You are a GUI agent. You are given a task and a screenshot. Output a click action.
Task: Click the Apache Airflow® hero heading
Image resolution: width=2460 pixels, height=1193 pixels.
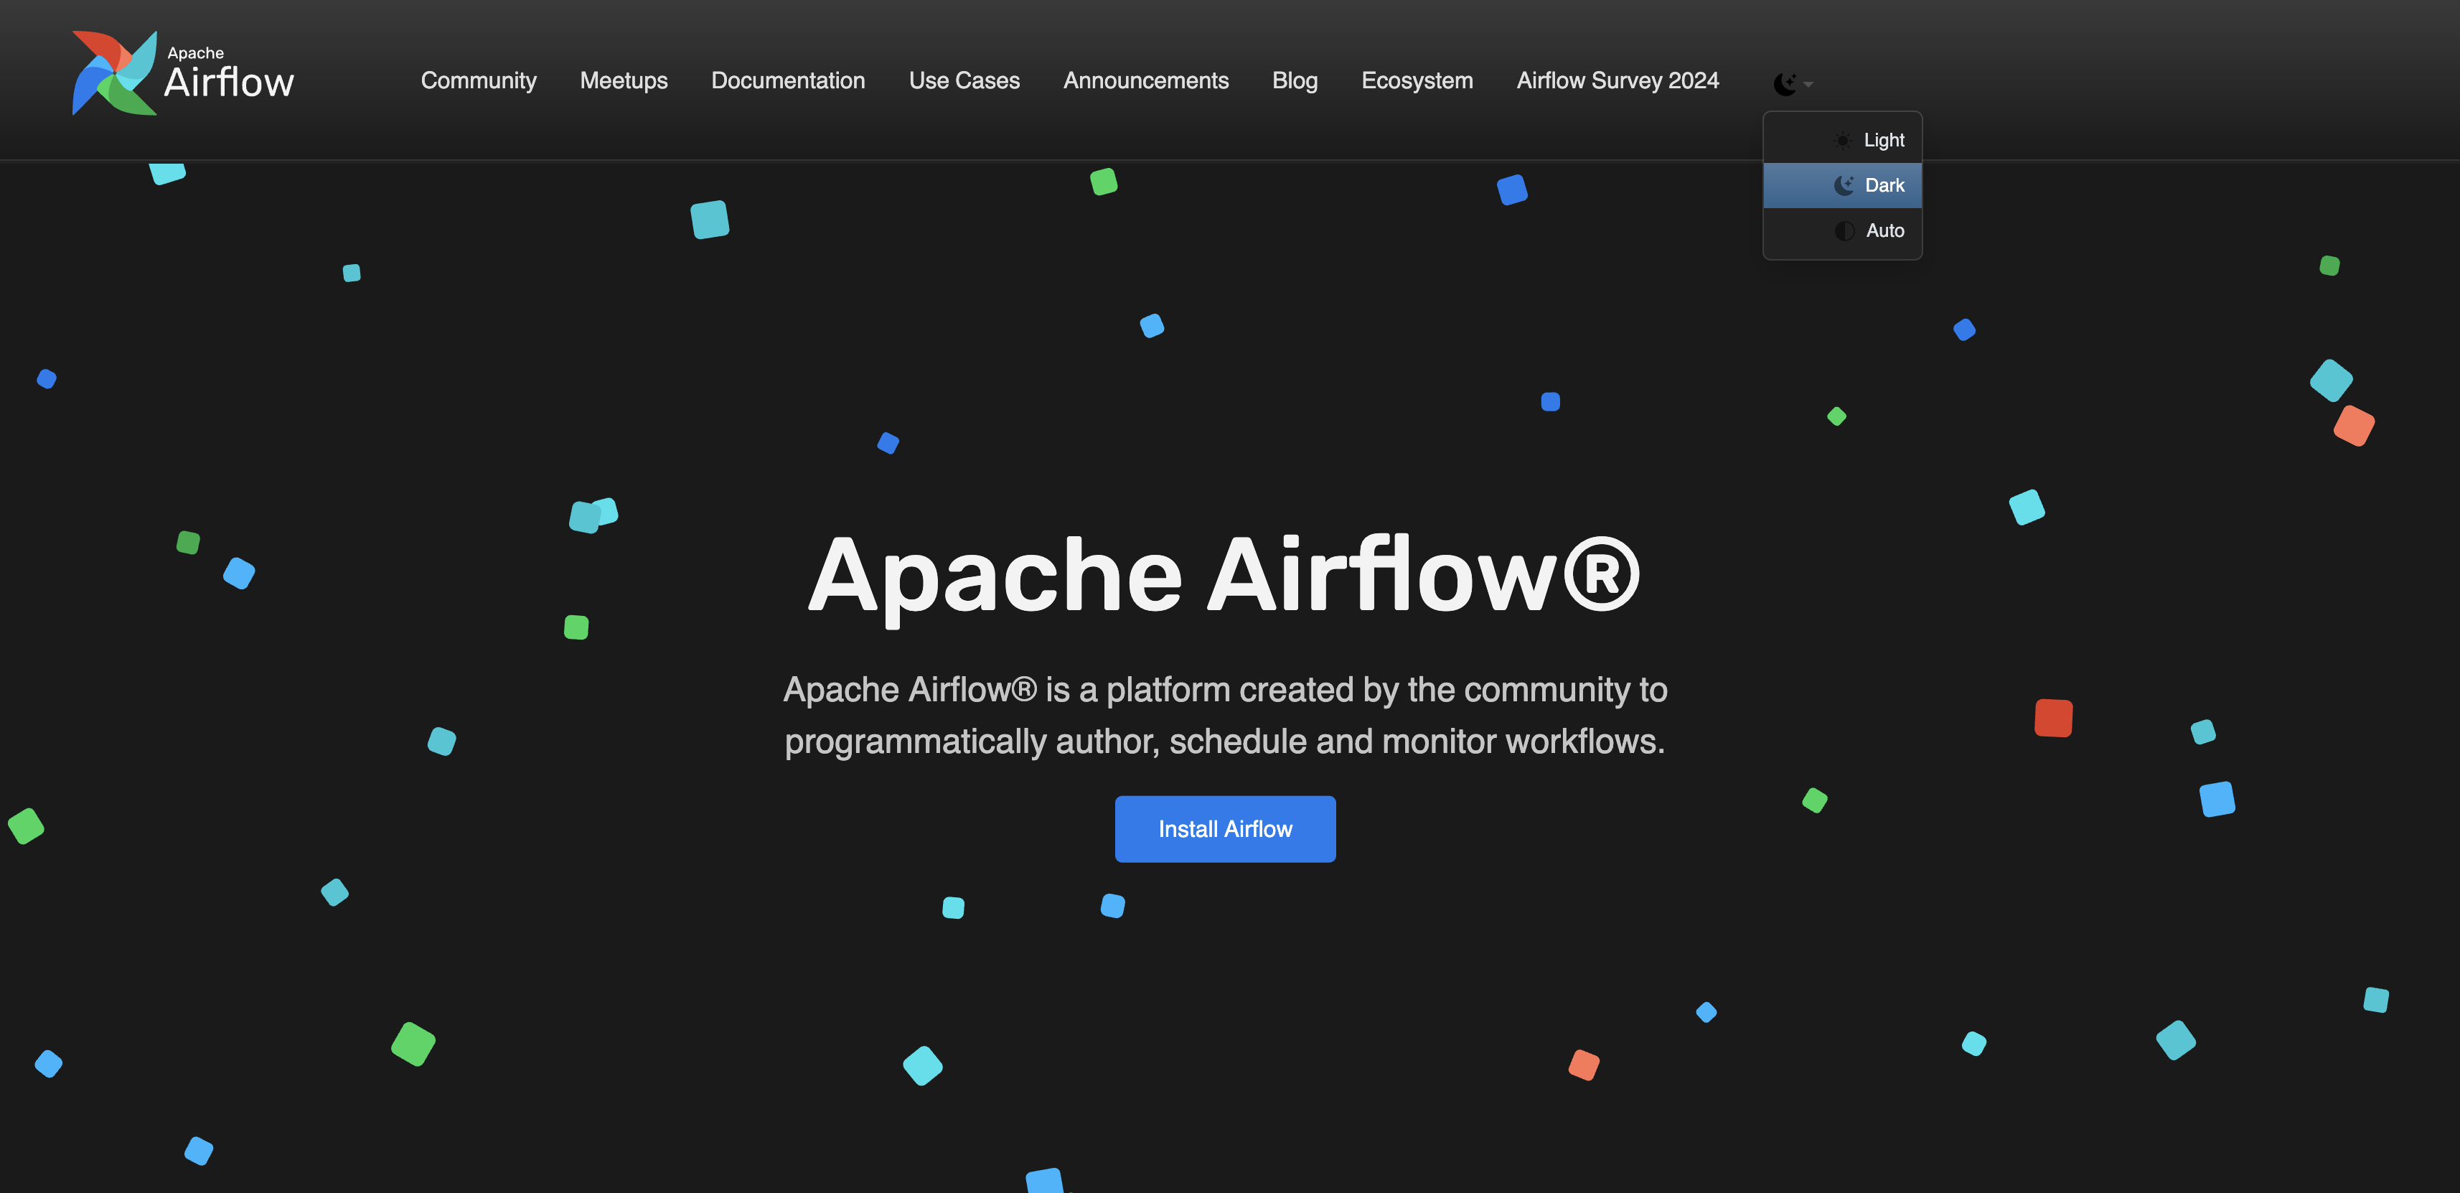(x=1224, y=575)
